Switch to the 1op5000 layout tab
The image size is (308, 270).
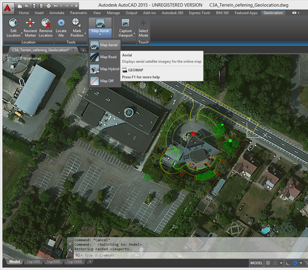click(x=53, y=262)
